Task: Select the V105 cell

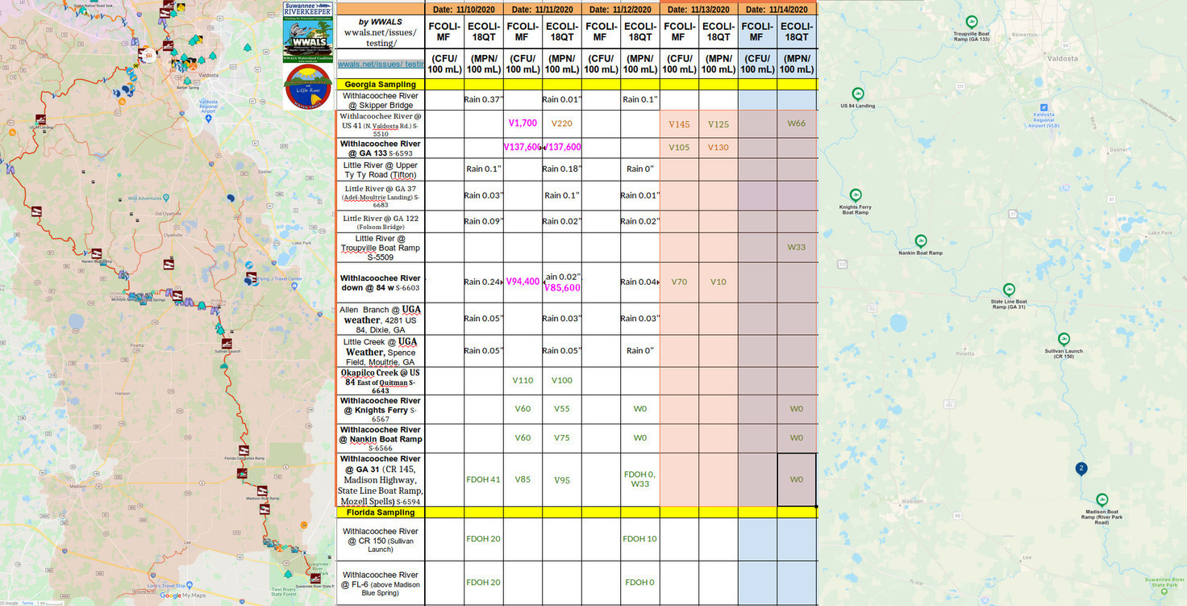Action: (679, 148)
